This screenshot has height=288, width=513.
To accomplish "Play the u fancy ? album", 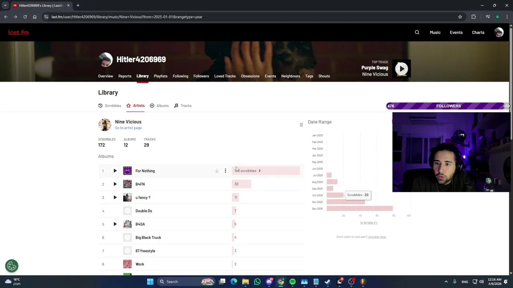I will (115, 198).
